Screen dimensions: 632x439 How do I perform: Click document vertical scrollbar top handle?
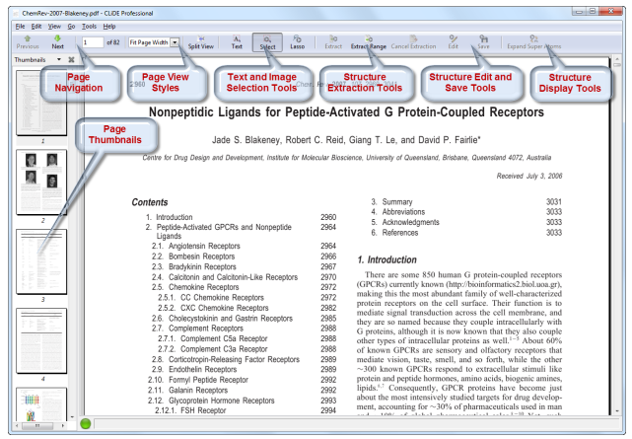tap(617, 63)
